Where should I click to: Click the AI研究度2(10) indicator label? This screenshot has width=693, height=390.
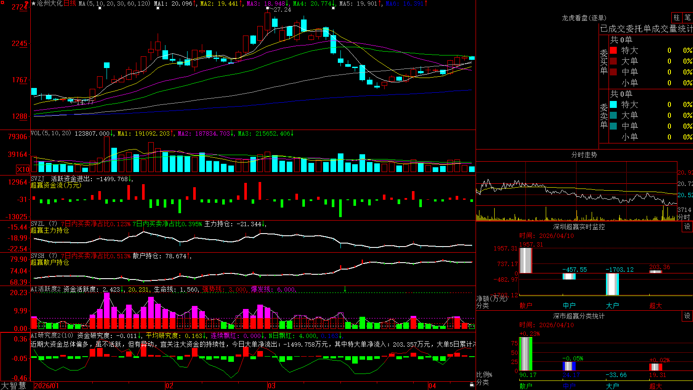tap(52, 335)
